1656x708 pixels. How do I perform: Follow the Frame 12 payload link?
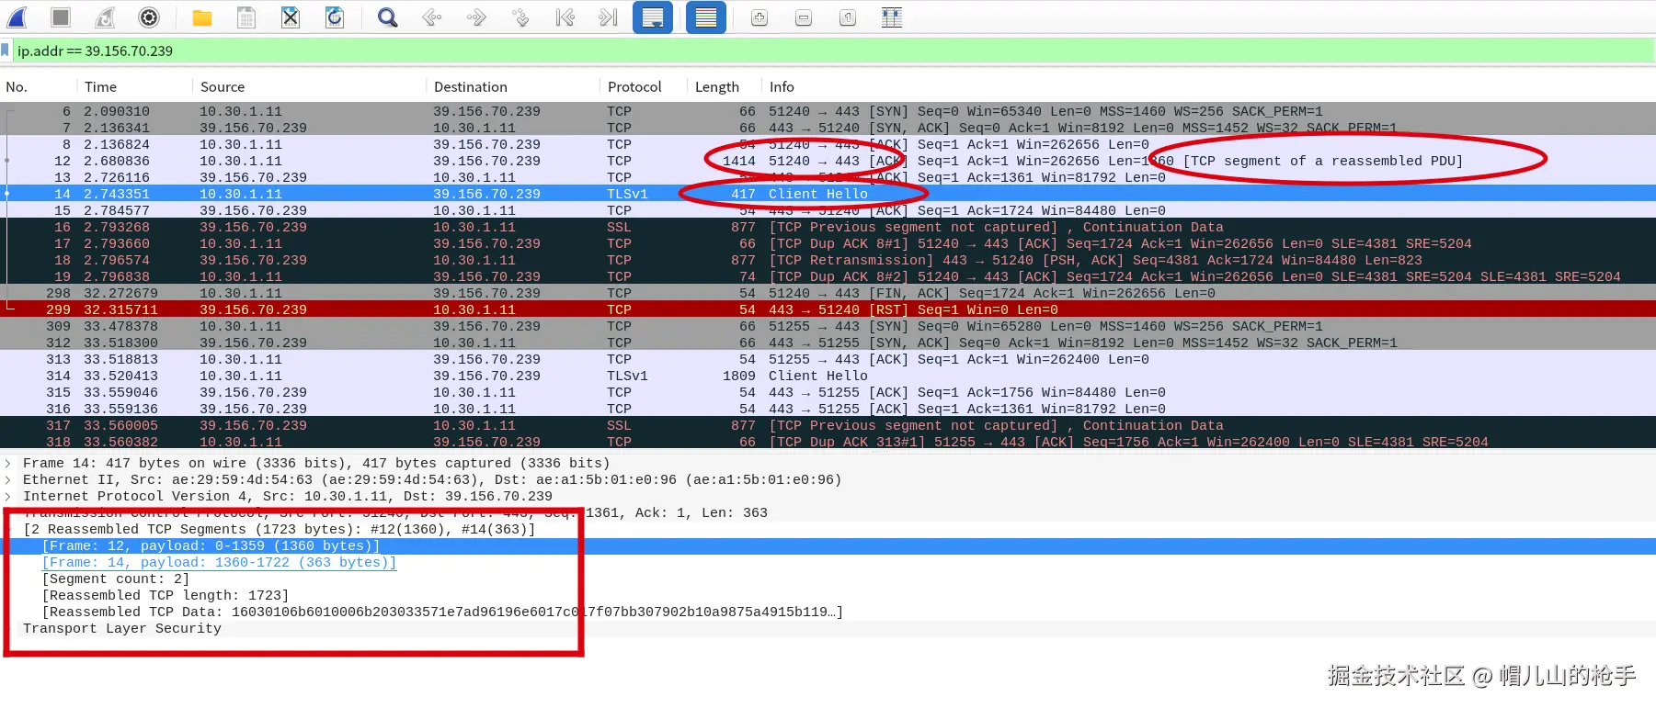pyautogui.click(x=211, y=546)
